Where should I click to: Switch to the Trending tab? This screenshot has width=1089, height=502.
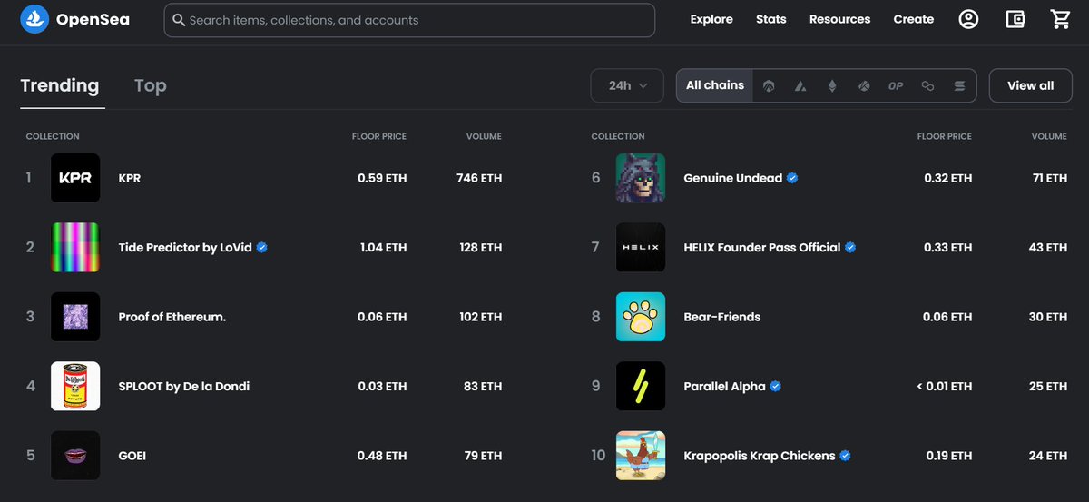60,85
